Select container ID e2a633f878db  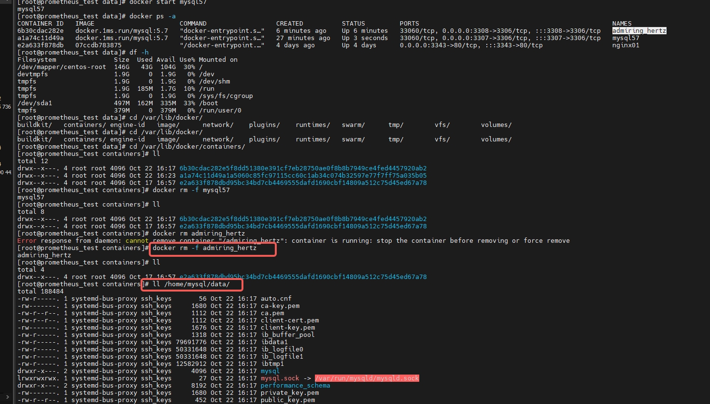coord(40,45)
